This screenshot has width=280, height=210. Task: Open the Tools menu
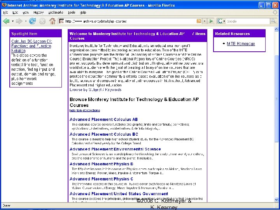[x=72, y=12]
